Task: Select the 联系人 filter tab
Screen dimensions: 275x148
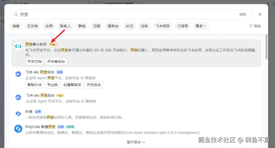Action: pos(65,26)
